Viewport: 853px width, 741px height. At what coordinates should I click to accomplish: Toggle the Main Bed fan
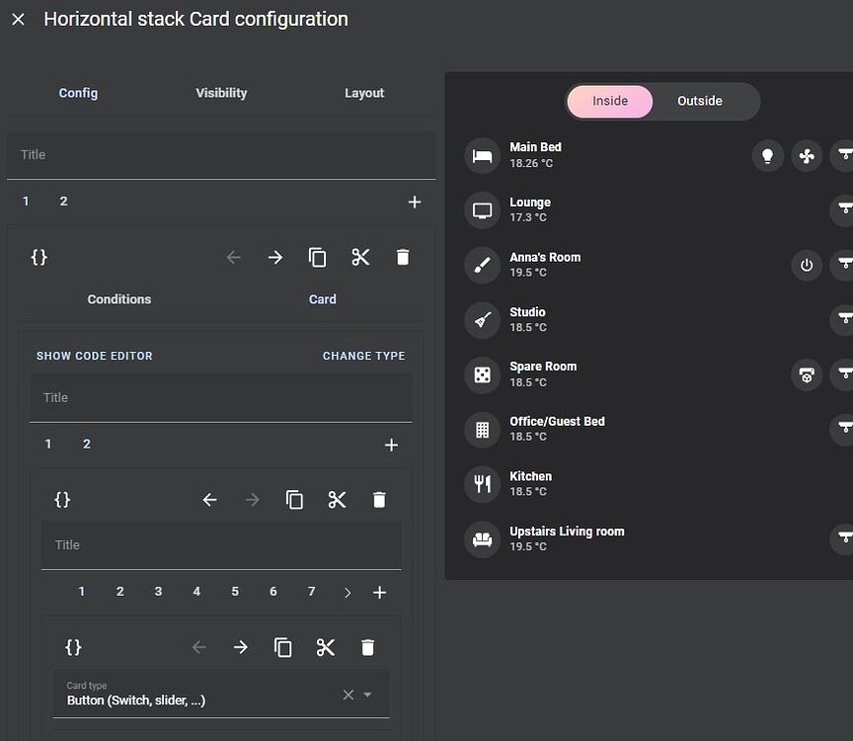807,156
